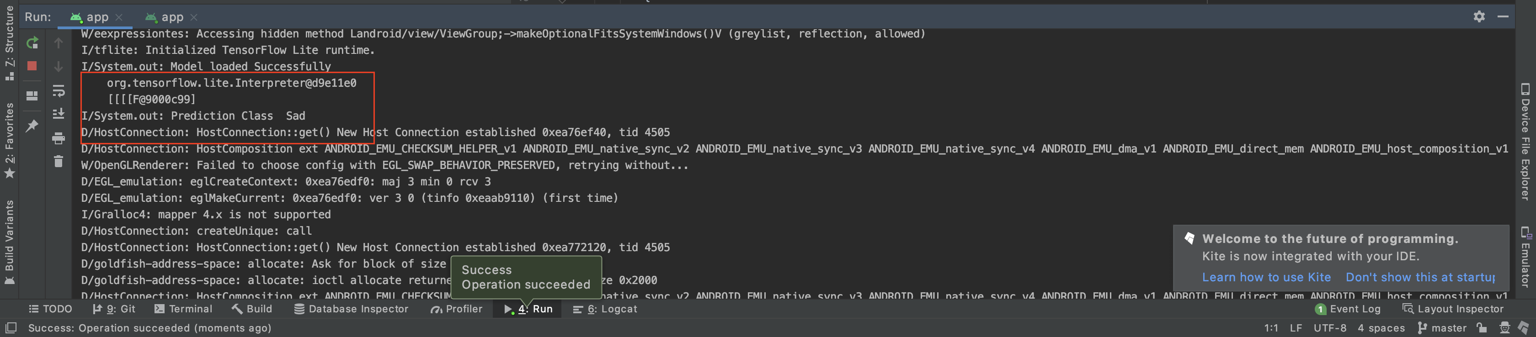
Task: Click the Print console output icon
Action: coord(59,138)
